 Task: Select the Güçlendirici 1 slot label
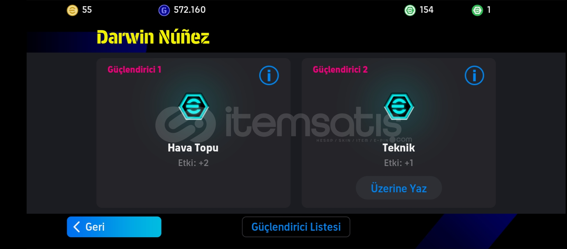click(134, 70)
